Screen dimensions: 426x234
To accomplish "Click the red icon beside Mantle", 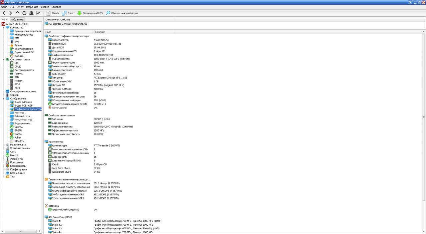I will pos(12,134).
